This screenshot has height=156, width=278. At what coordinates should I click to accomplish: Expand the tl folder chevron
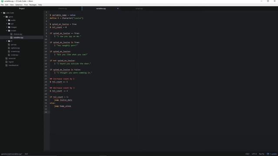[x=7, y=41]
